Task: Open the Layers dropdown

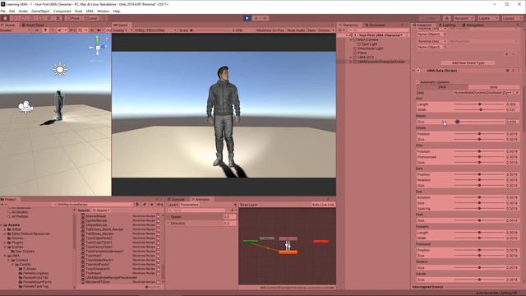Action: 487,18
